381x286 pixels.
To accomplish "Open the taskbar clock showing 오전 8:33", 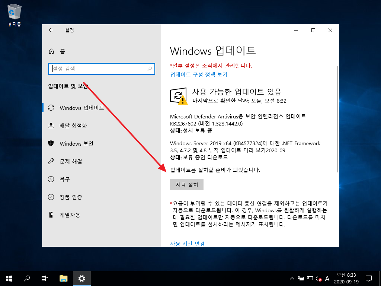I will [x=346, y=279].
